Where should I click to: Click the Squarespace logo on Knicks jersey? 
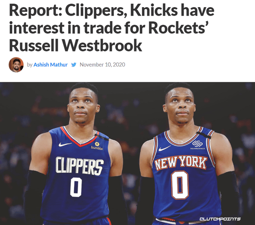(198, 145)
